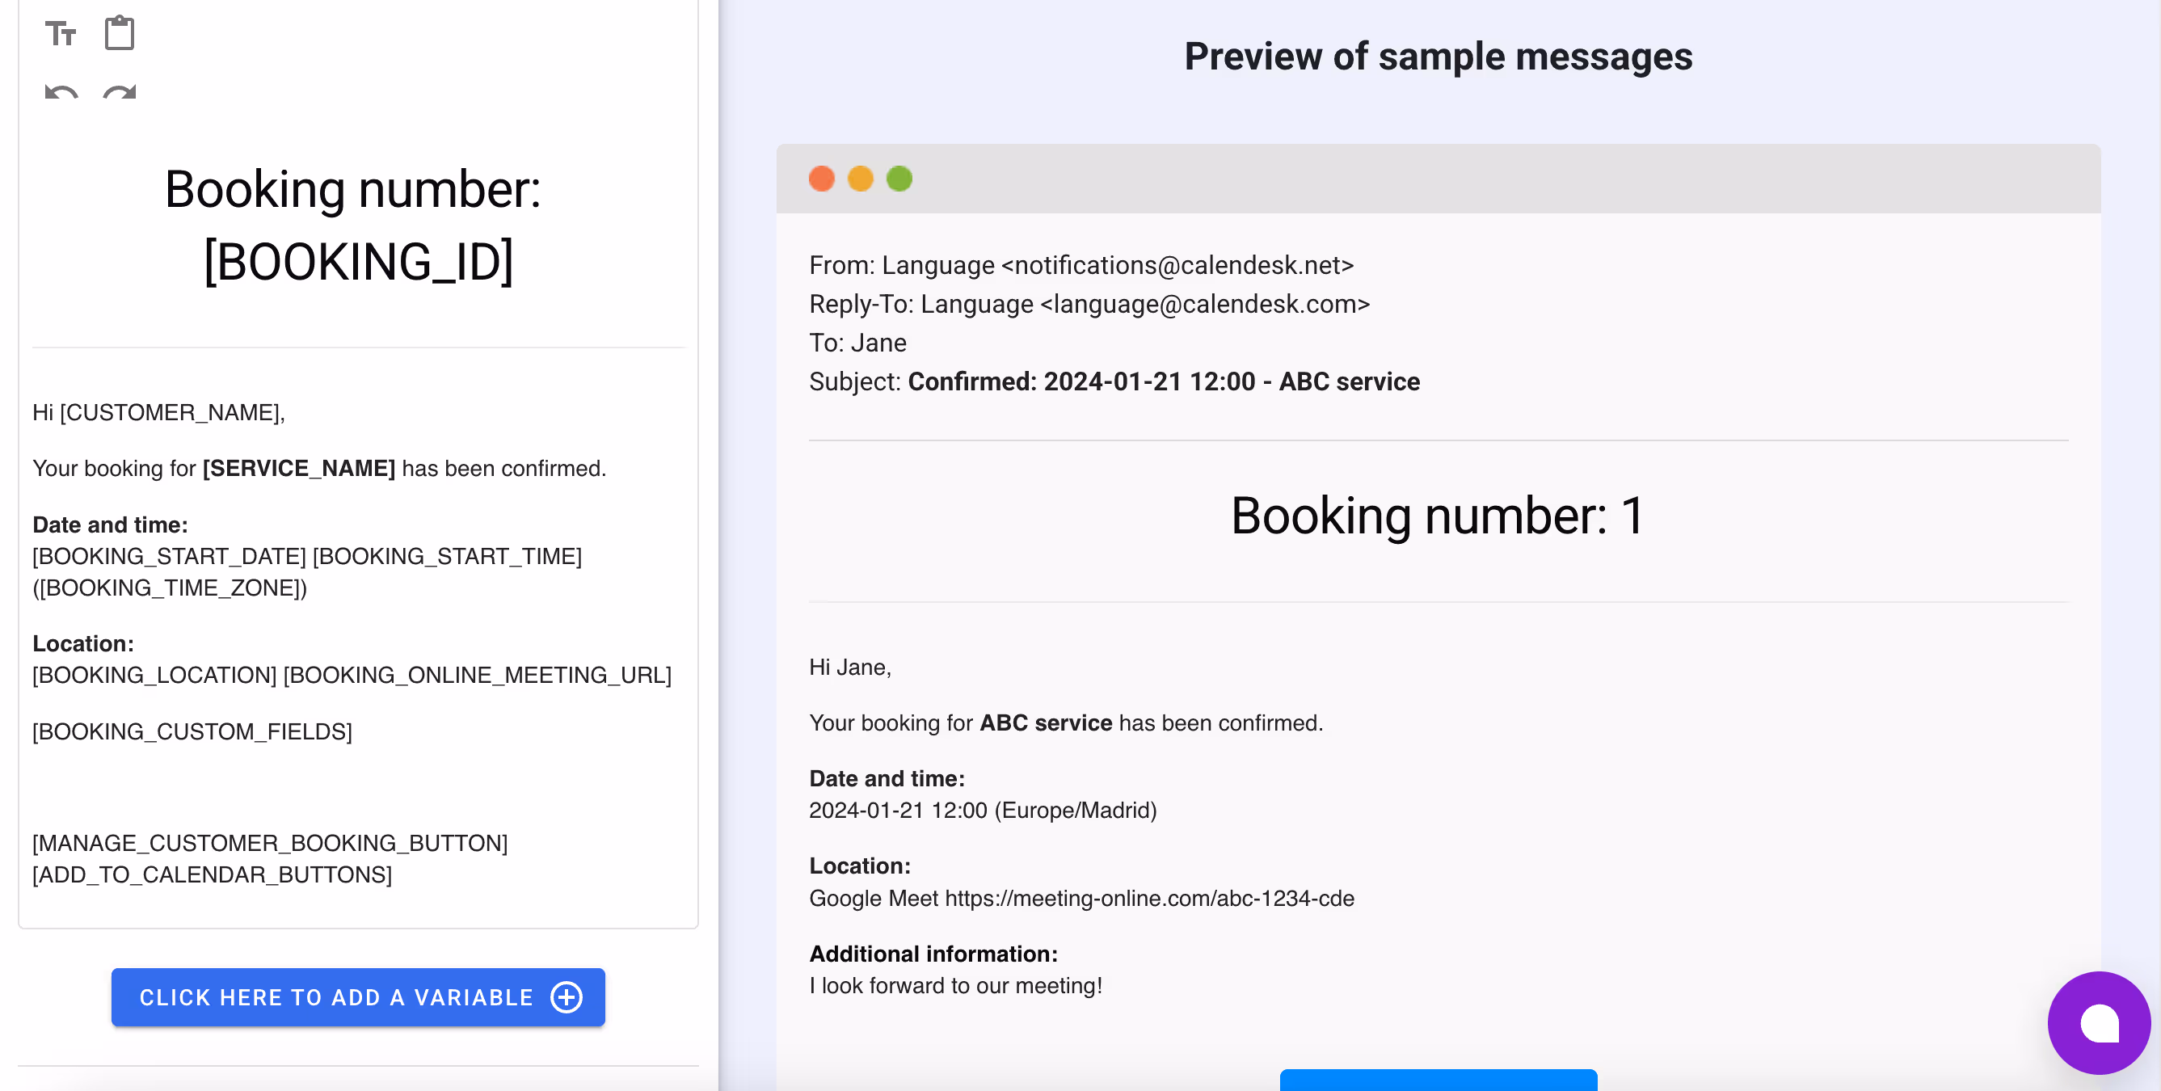Viewport: 2161px width, 1091px height.
Task: Select the [BOOKING_ID] placeholder in the heading
Action: click(x=359, y=261)
